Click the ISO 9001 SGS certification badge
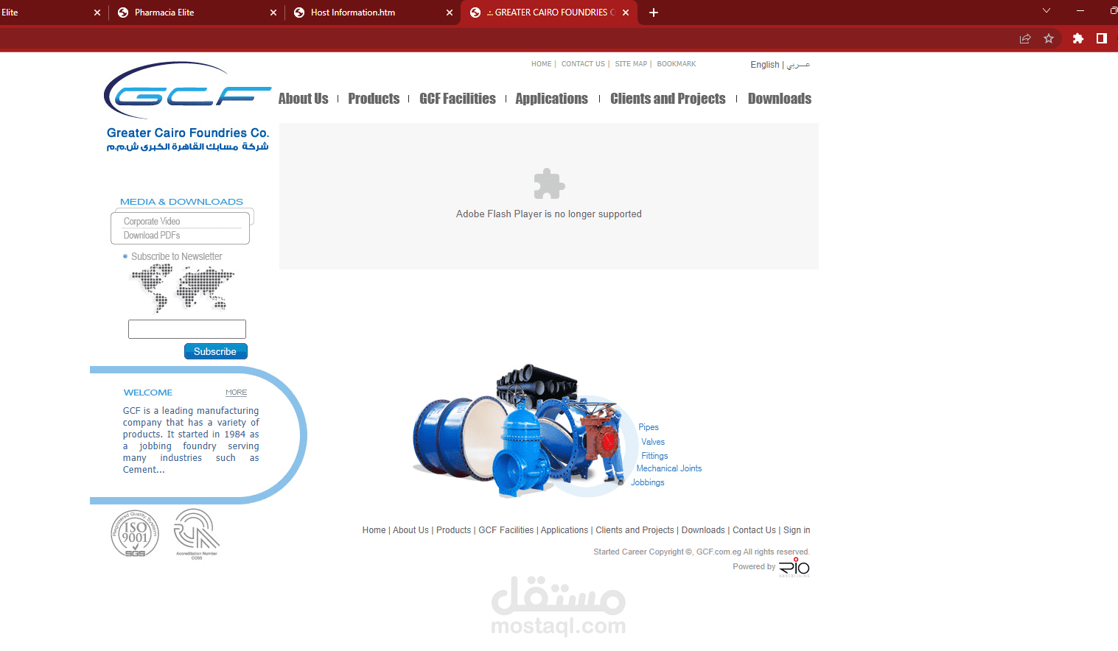 [x=135, y=533]
